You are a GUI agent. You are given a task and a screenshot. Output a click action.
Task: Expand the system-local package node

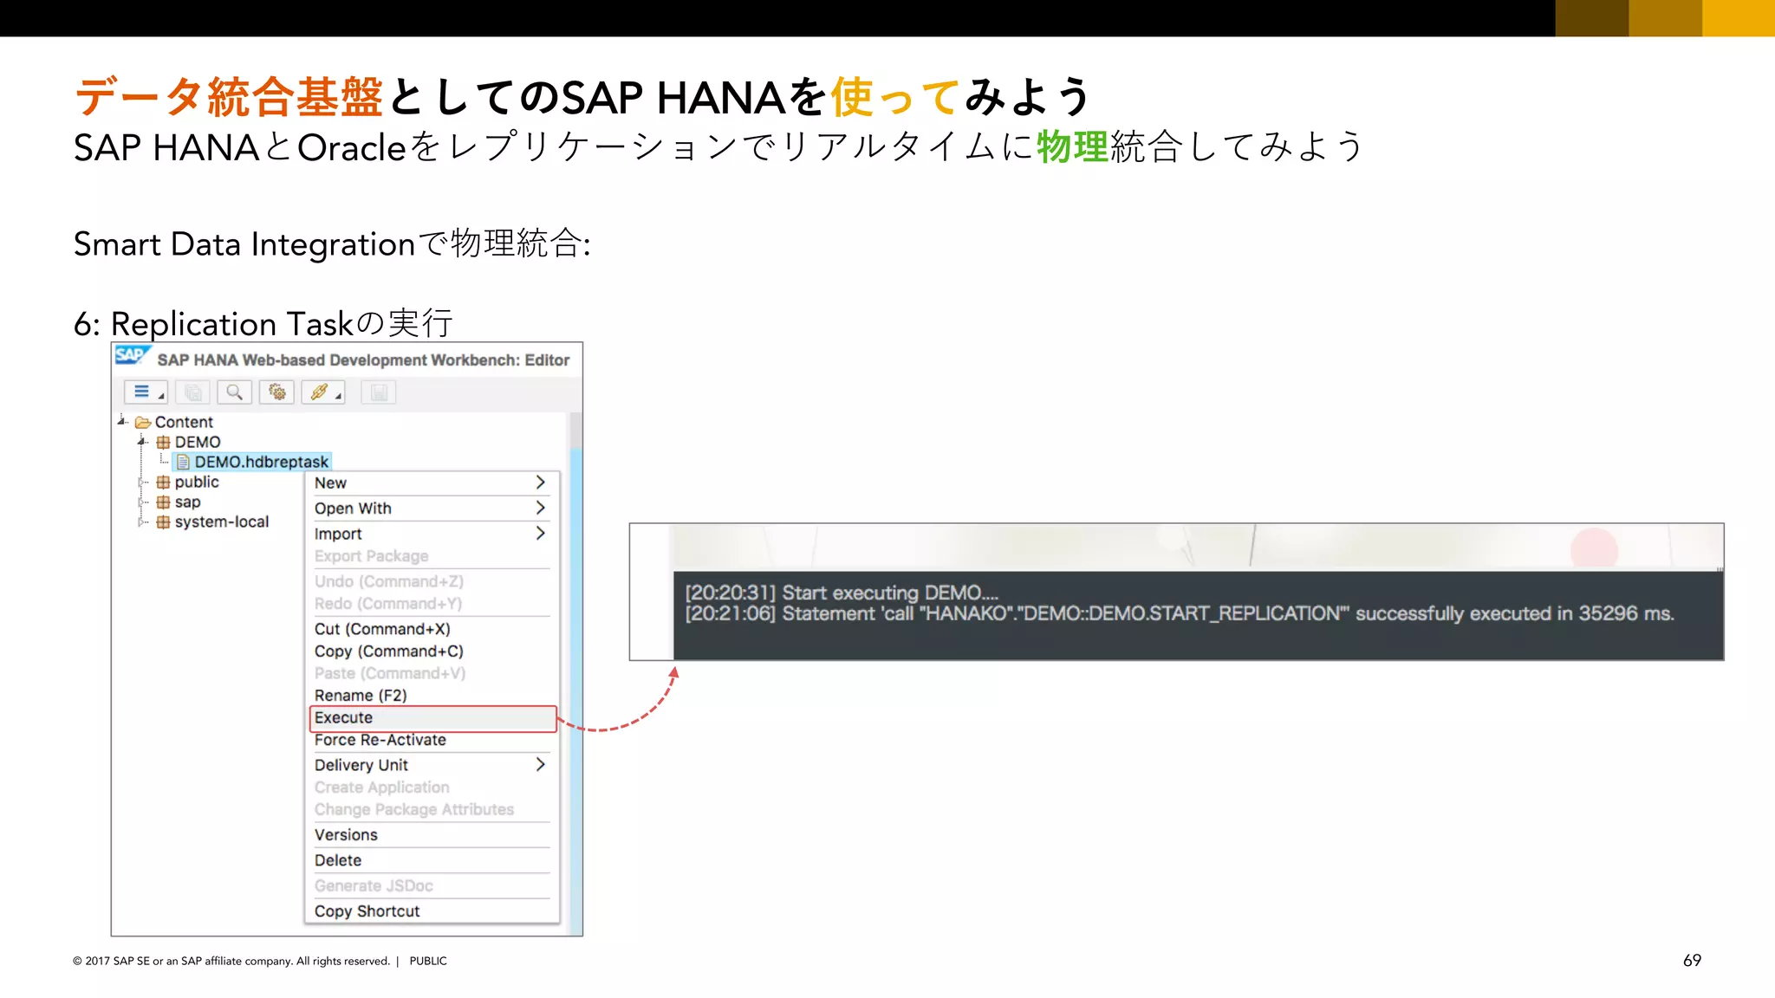click(142, 522)
